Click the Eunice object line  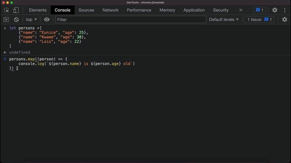(53, 33)
